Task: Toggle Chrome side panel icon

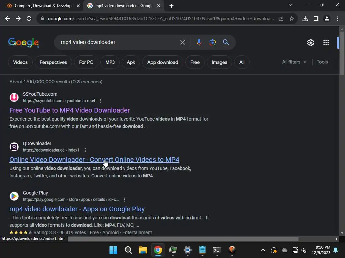Action: [316, 19]
